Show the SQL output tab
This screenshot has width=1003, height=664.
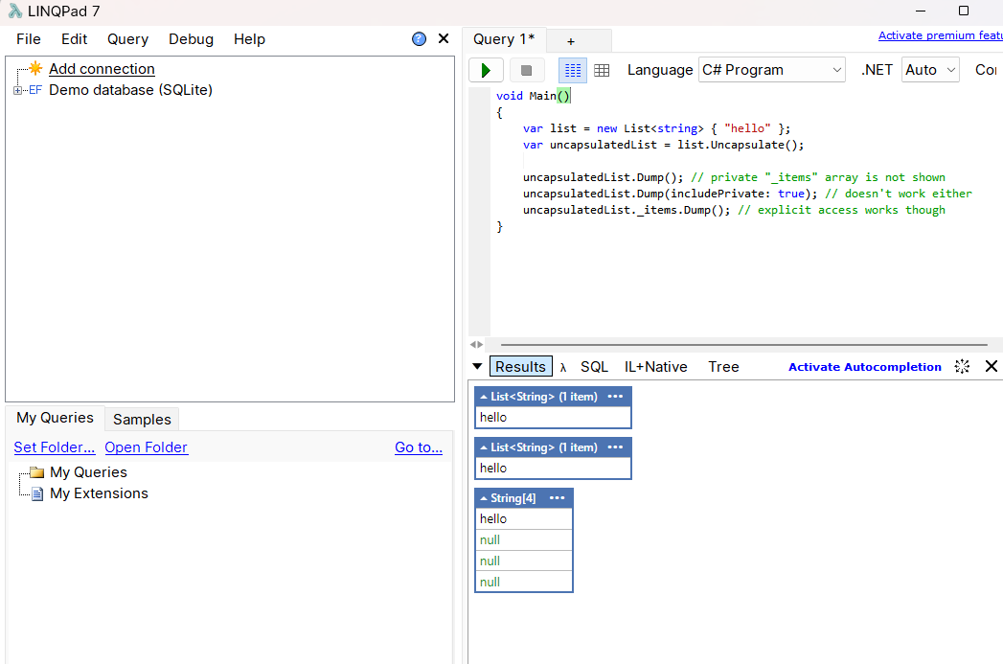pyautogui.click(x=594, y=367)
